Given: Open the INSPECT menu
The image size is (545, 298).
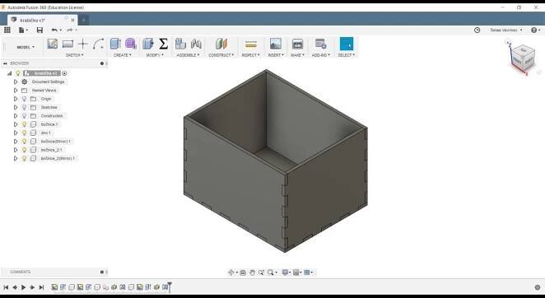Looking at the screenshot, I should 250,55.
